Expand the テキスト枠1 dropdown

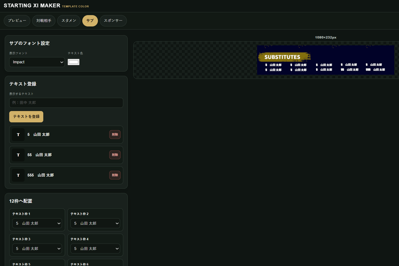(x=37, y=223)
